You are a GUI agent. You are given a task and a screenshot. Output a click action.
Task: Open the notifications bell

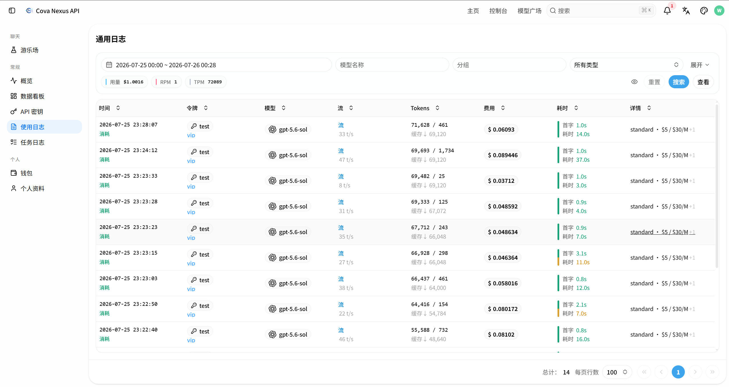(x=667, y=11)
